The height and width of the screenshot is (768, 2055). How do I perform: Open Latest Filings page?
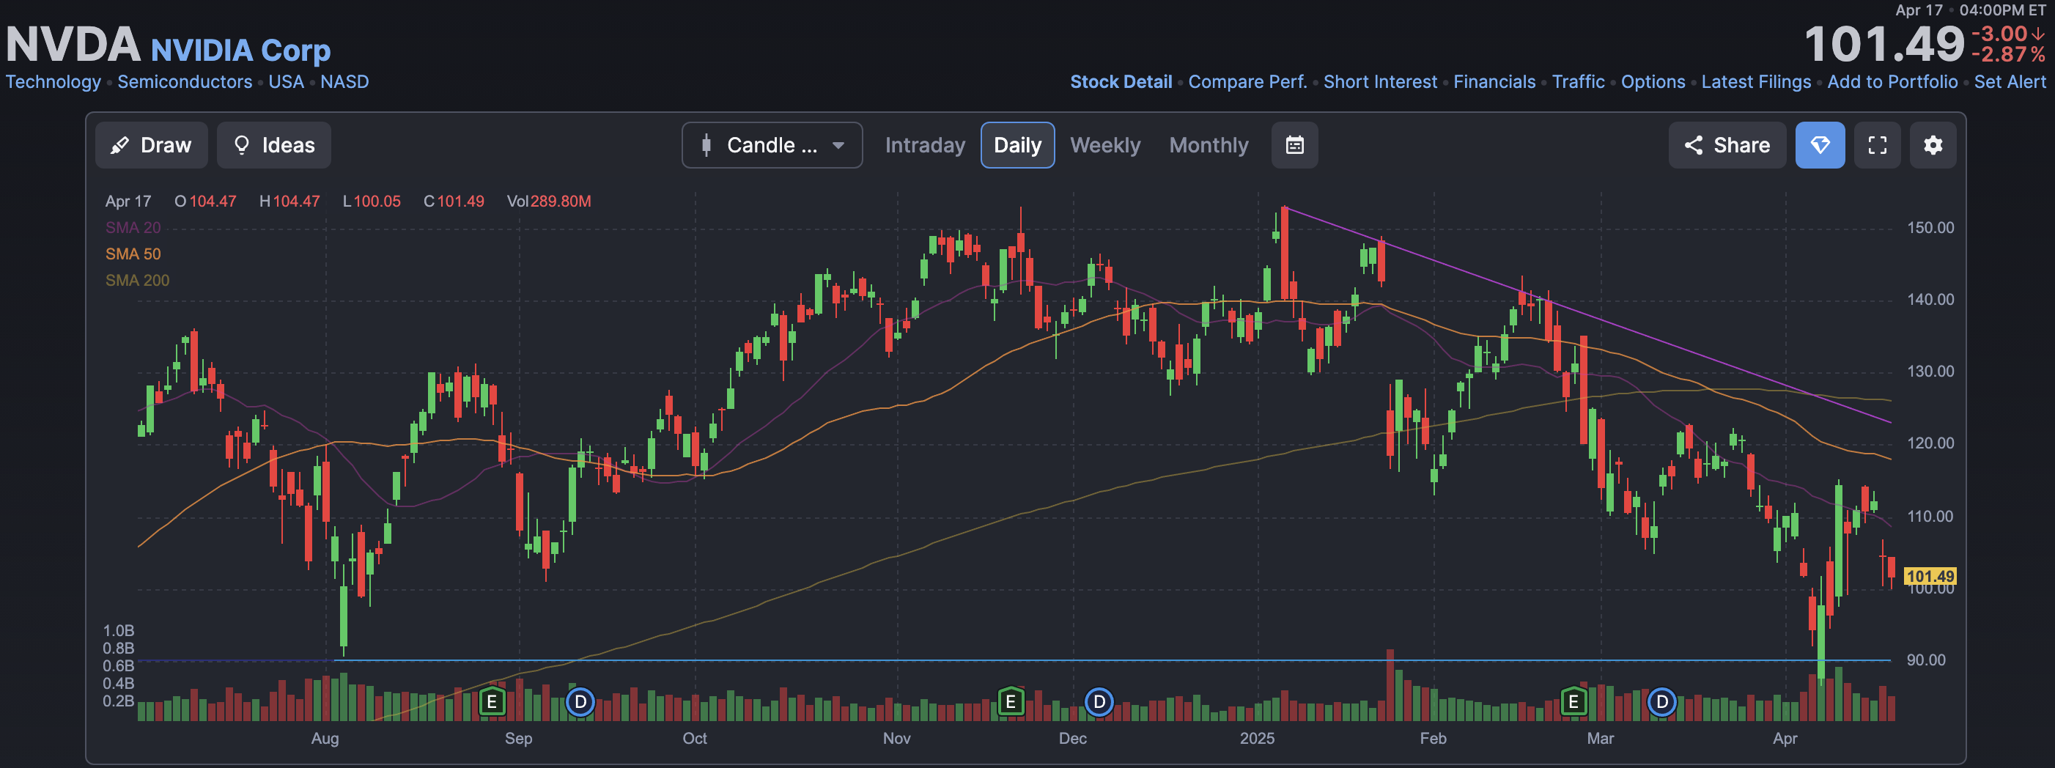[1756, 81]
